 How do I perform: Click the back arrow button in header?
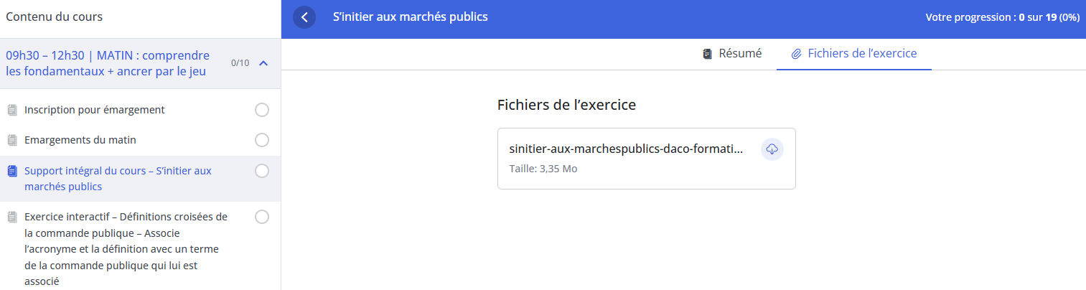[304, 17]
